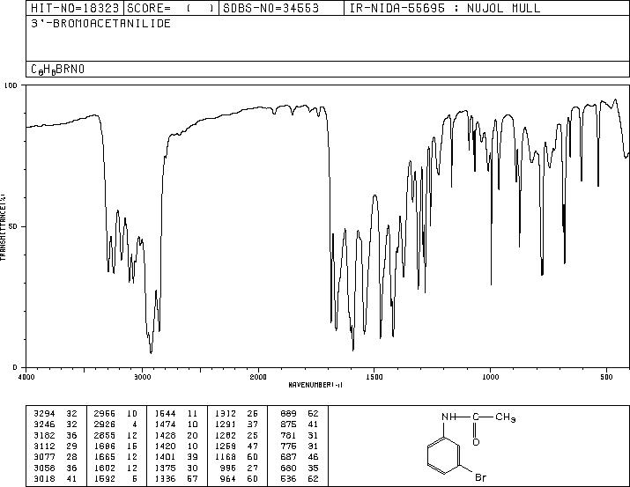Select the 1375 peak table entry
630x487 pixels.
pos(176,469)
